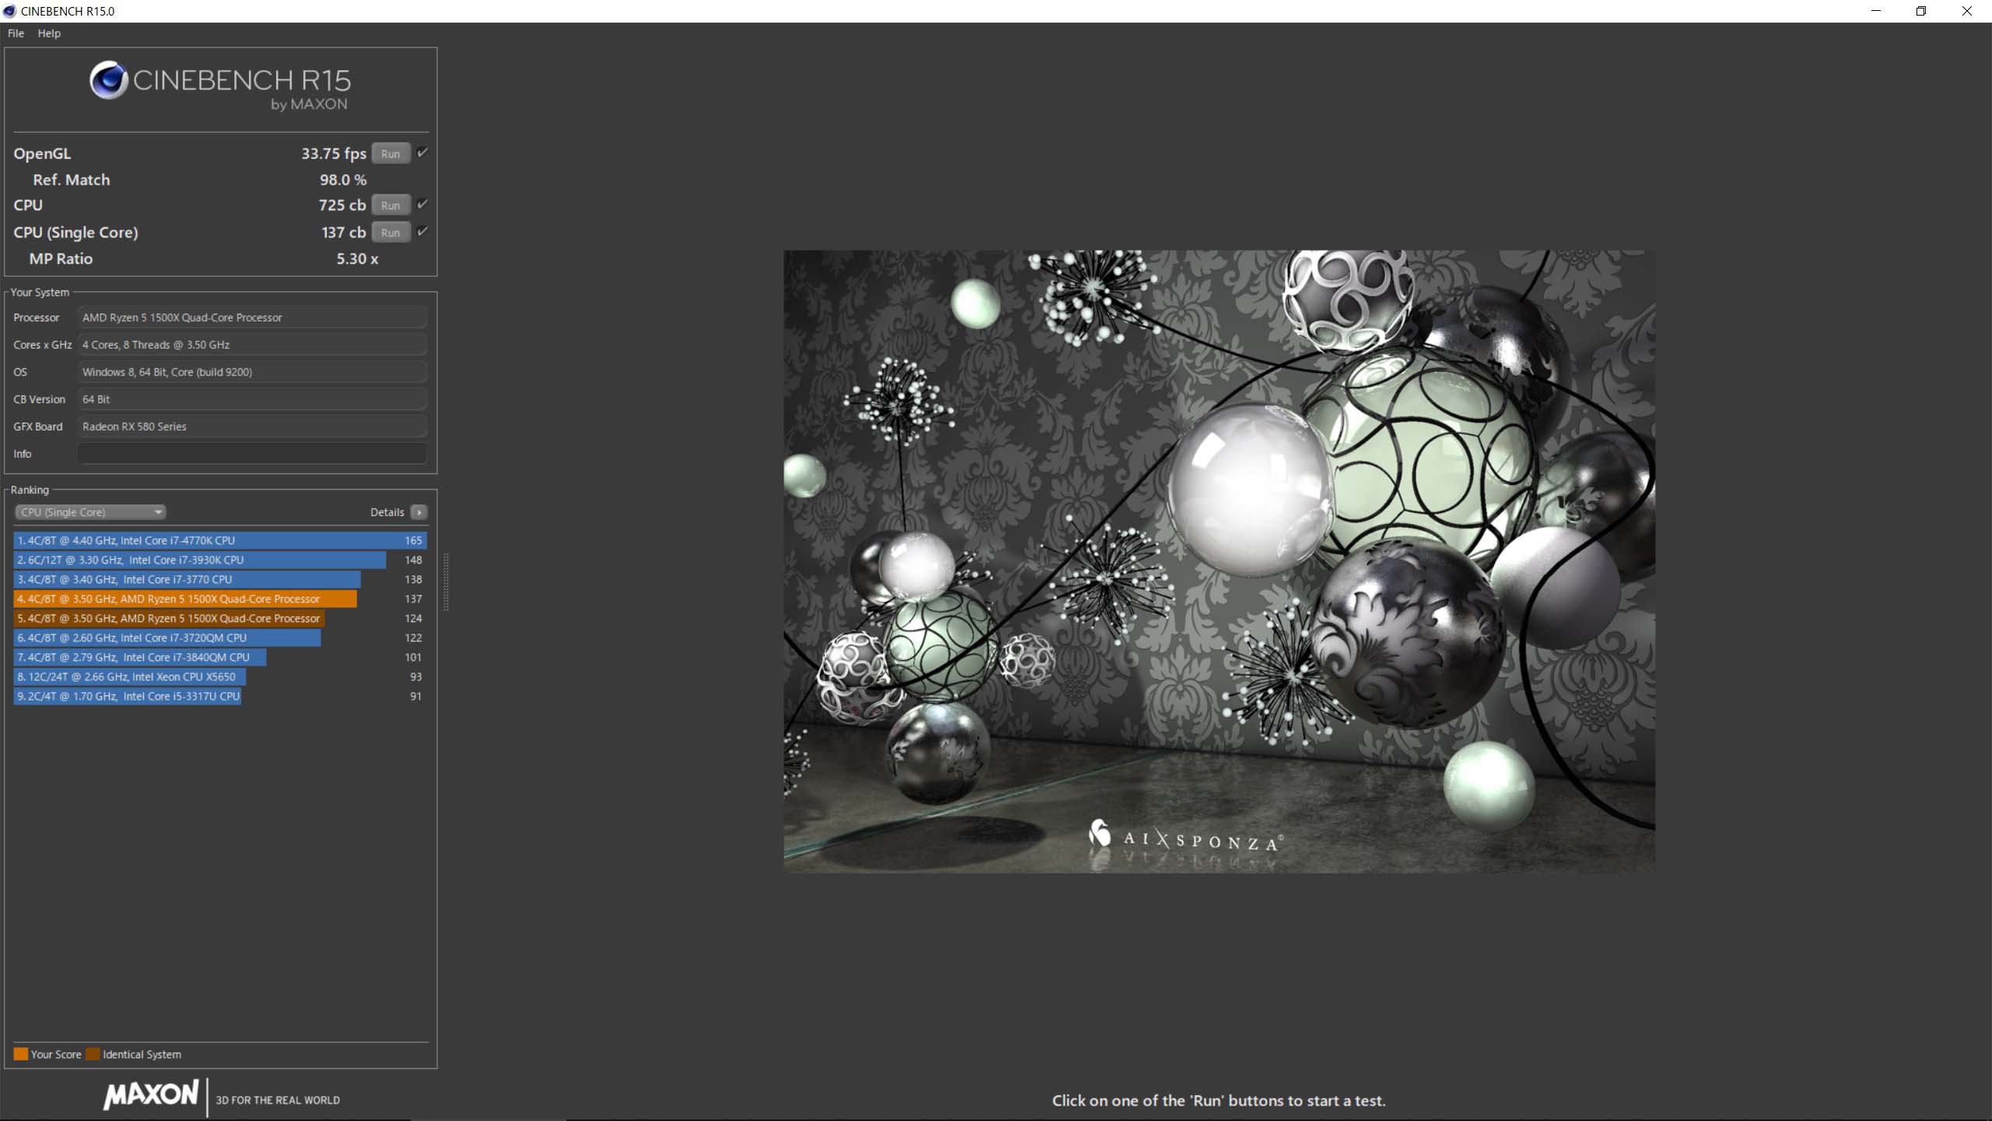Run the CPU benchmark
1992x1121 pixels.
tap(391, 206)
